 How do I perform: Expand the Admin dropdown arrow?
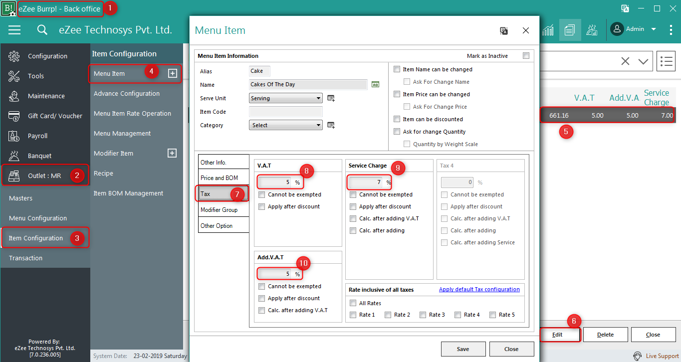click(654, 29)
